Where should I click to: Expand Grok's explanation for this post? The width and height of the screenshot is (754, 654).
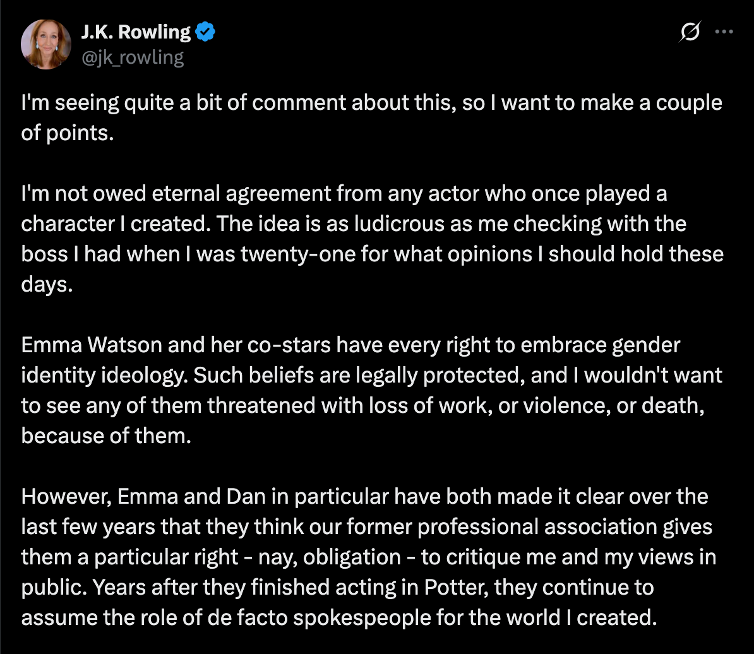[x=690, y=31]
